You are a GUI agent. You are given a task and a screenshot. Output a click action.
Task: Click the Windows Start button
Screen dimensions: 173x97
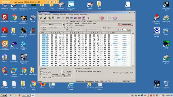click(4, 95)
